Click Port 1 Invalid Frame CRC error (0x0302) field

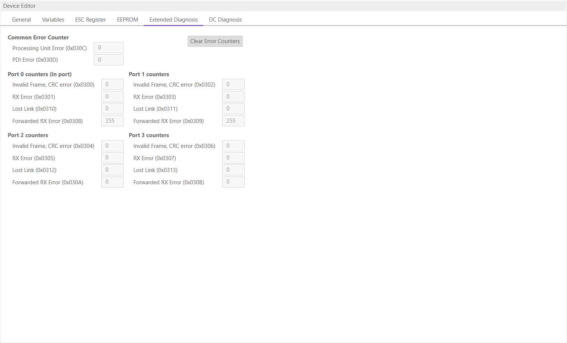point(233,84)
